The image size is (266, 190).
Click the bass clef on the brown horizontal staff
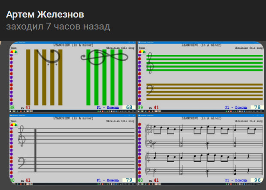pos(151,91)
